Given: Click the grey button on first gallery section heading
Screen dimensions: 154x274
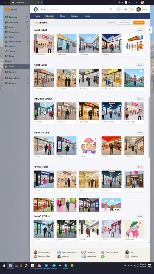Looking at the screenshot, I should coord(140,30).
